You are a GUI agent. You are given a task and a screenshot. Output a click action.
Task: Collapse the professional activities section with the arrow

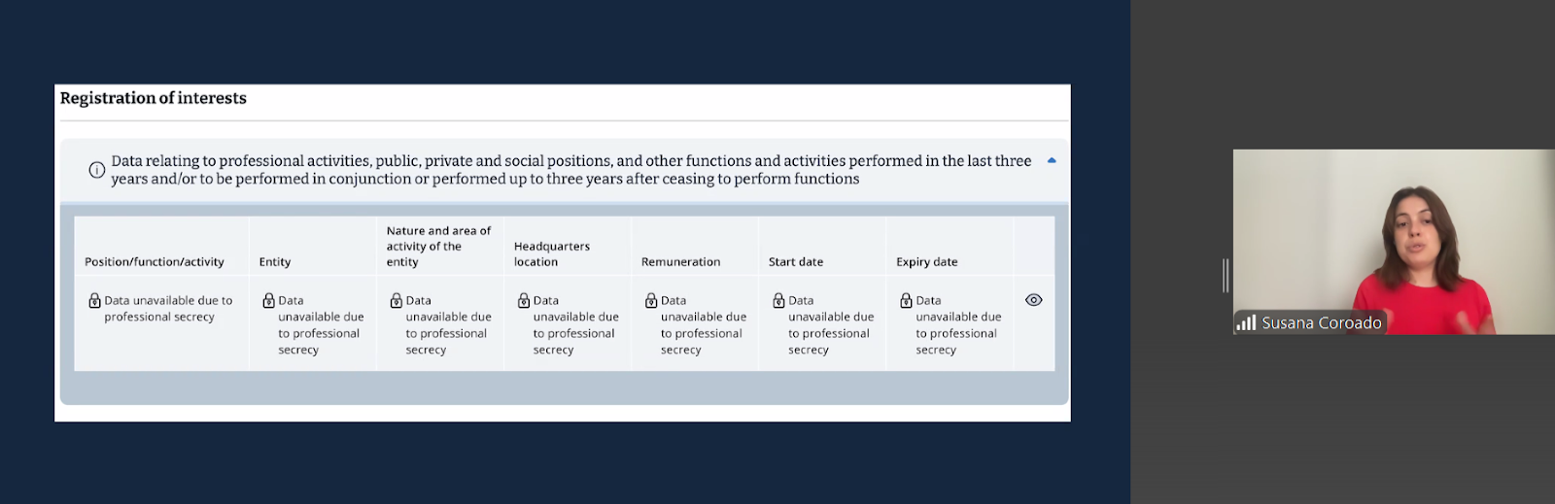(x=1052, y=161)
